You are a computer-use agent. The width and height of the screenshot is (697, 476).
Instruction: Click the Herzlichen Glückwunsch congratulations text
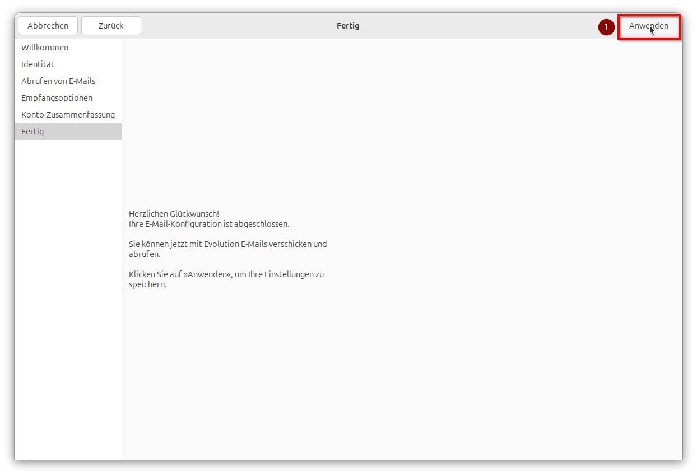pyautogui.click(x=174, y=213)
